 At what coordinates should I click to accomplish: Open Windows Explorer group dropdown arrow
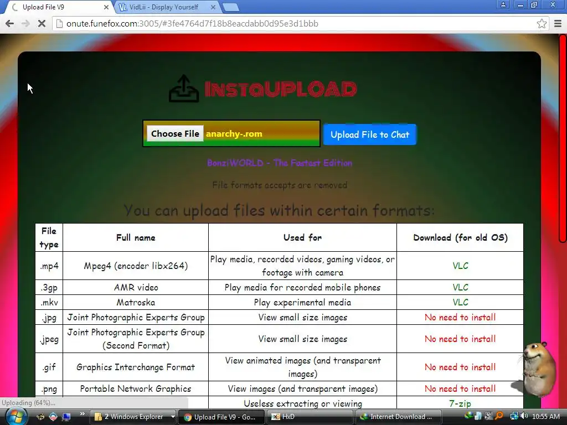point(173,417)
